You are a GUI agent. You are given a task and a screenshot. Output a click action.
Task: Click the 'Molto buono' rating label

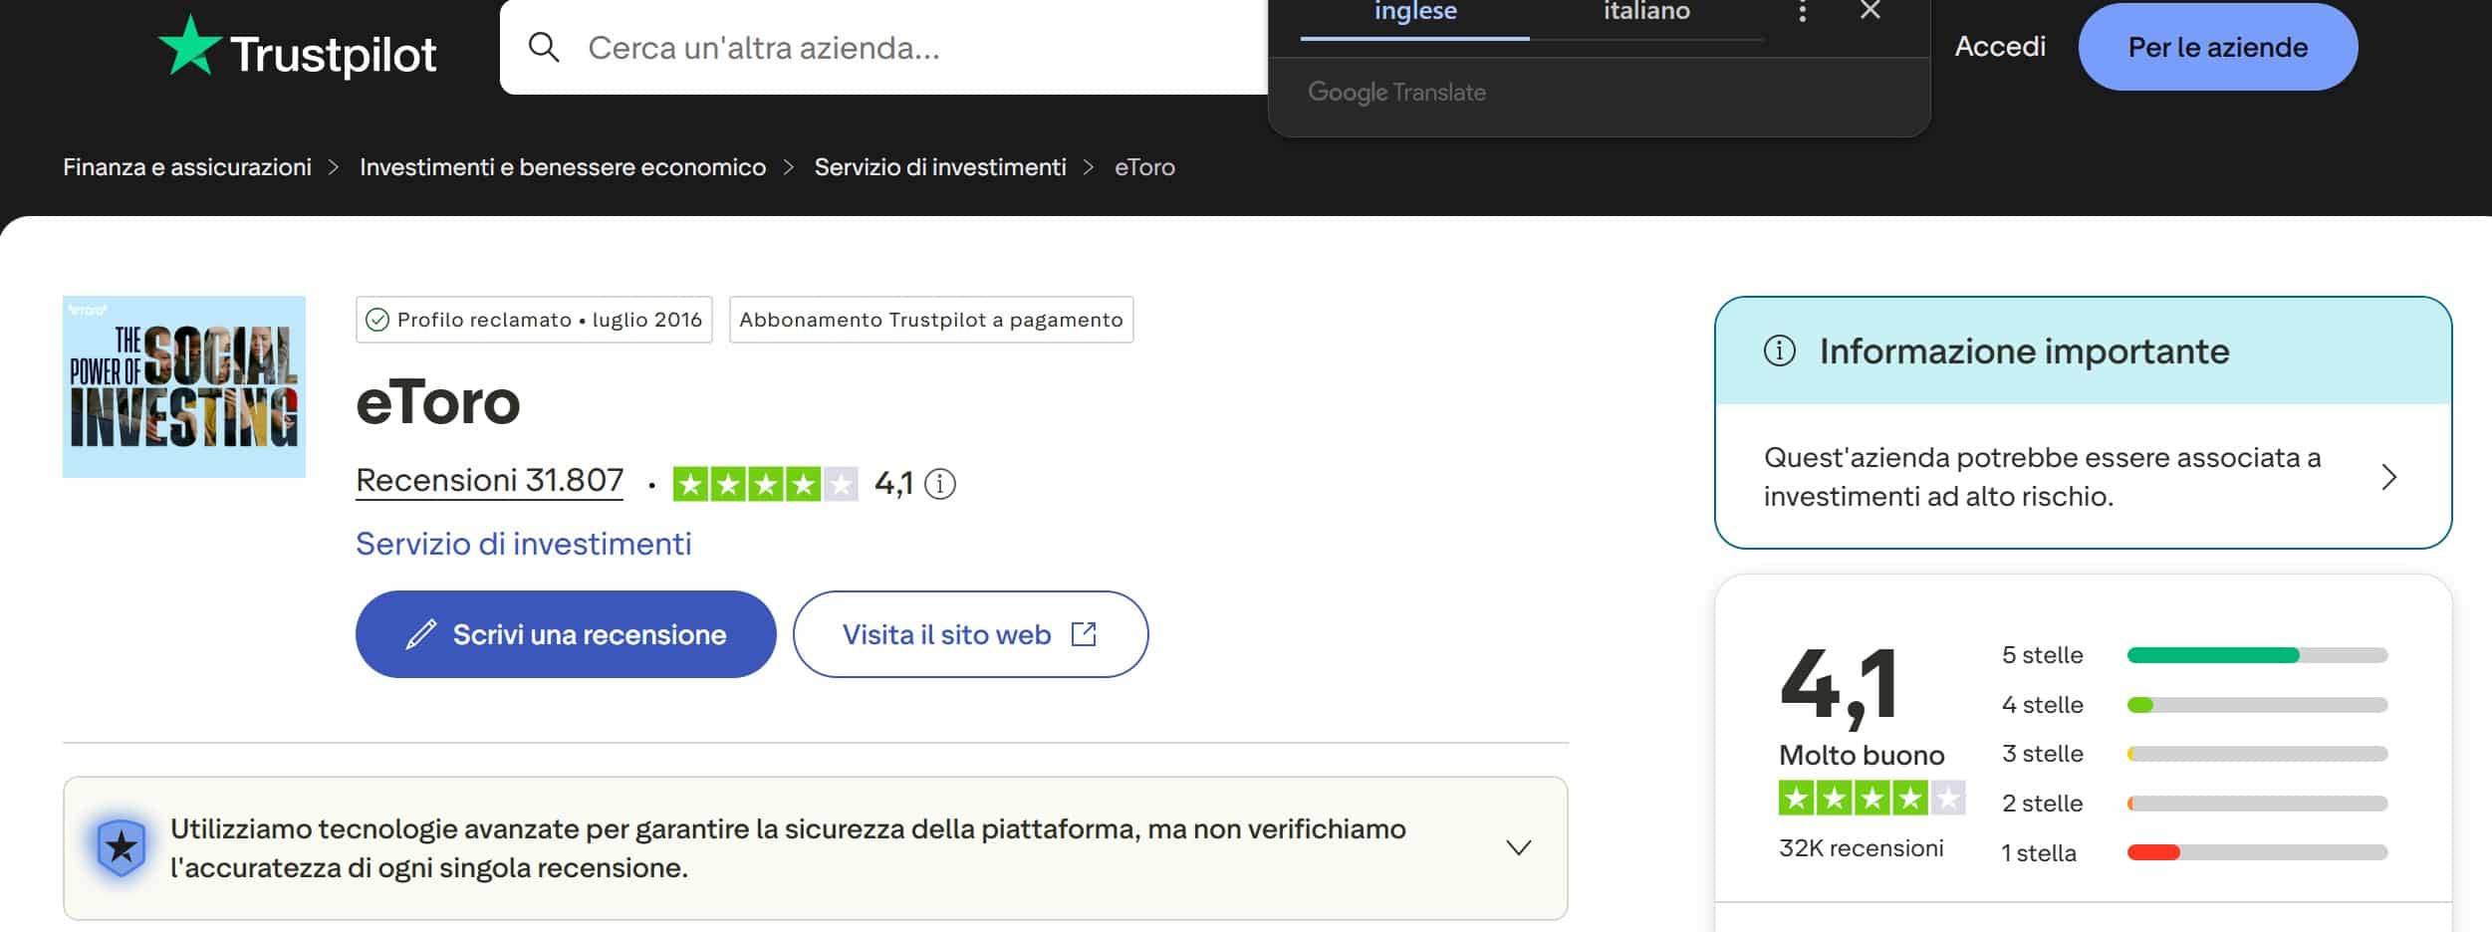point(1862,755)
